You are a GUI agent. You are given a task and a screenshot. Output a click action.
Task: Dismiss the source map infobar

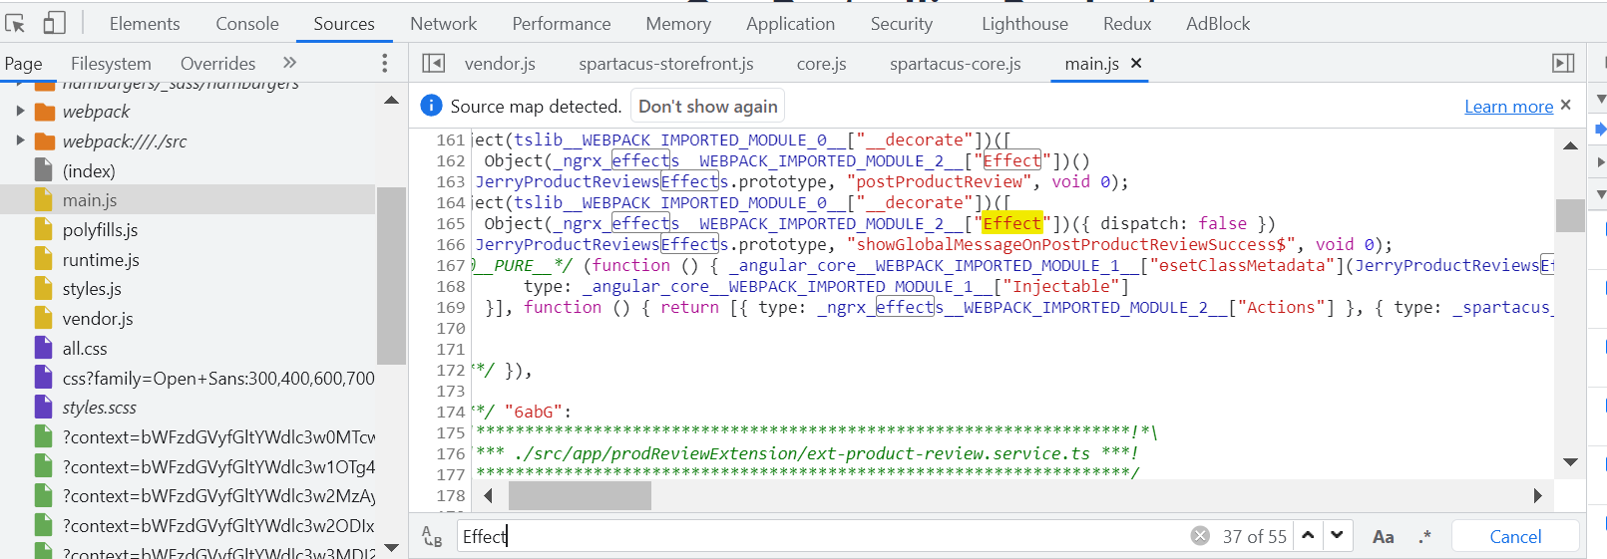pos(1566,105)
